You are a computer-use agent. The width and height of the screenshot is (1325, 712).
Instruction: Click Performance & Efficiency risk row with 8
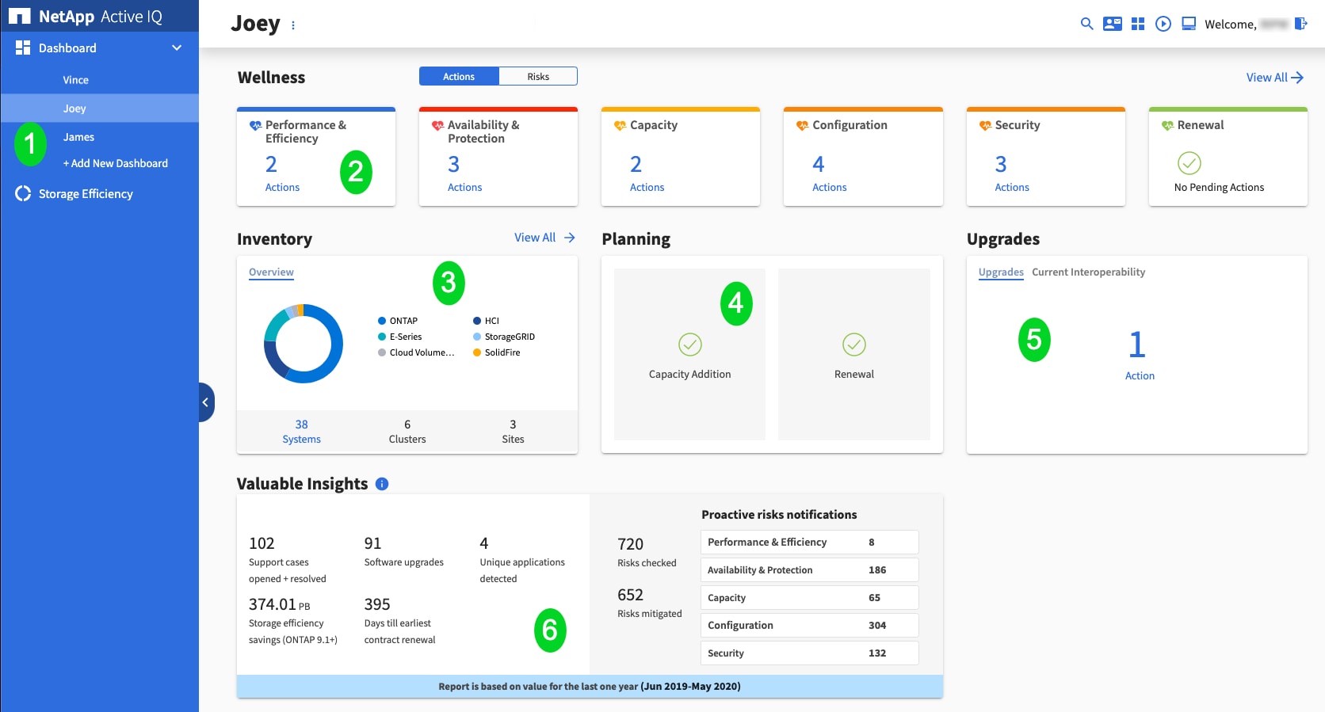[809, 542]
